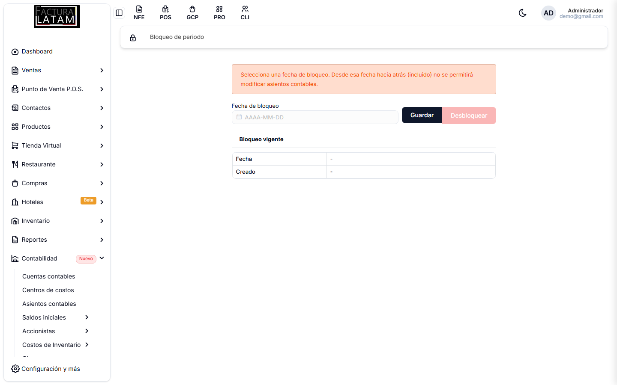The height and width of the screenshot is (385, 617).
Task: Click the Beta badge next to Hoteles
Action: (x=88, y=200)
